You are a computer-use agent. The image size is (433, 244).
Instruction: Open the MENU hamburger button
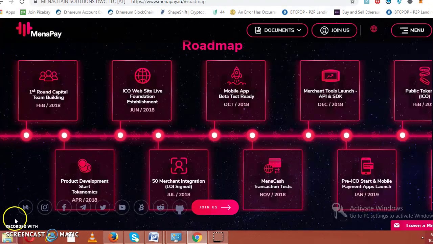(x=412, y=30)
